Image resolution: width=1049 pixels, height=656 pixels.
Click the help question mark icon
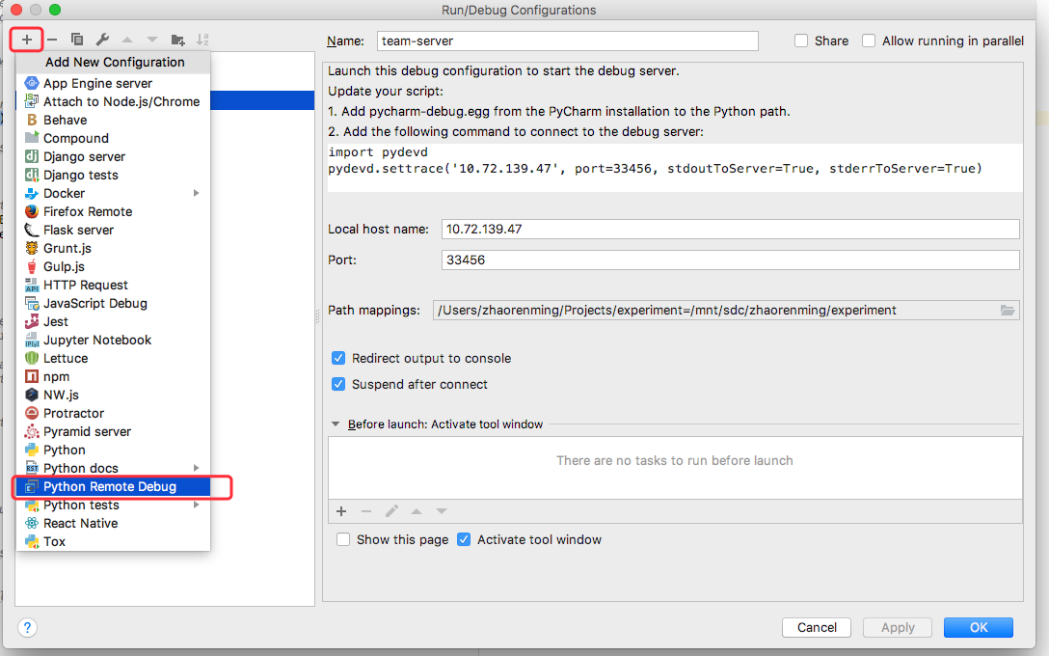pos(28,628)
